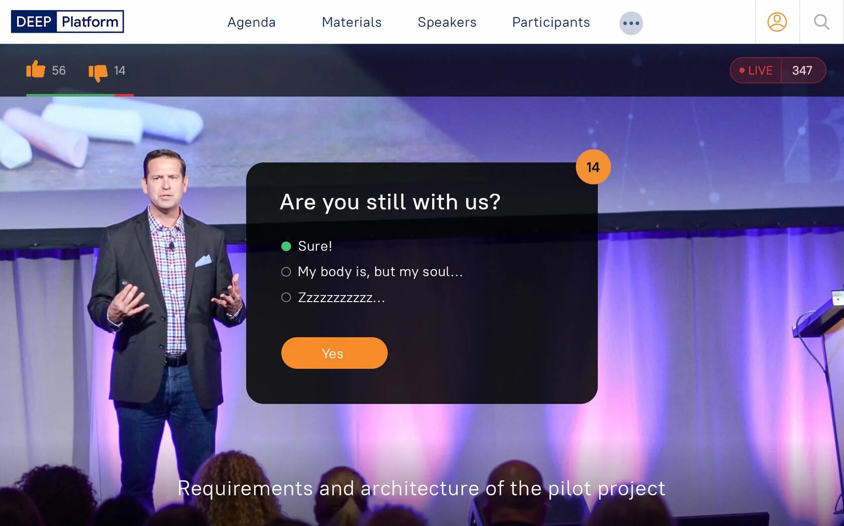Open the search magnifier icon
Screen dimensions: 844x526
(821, 22)
